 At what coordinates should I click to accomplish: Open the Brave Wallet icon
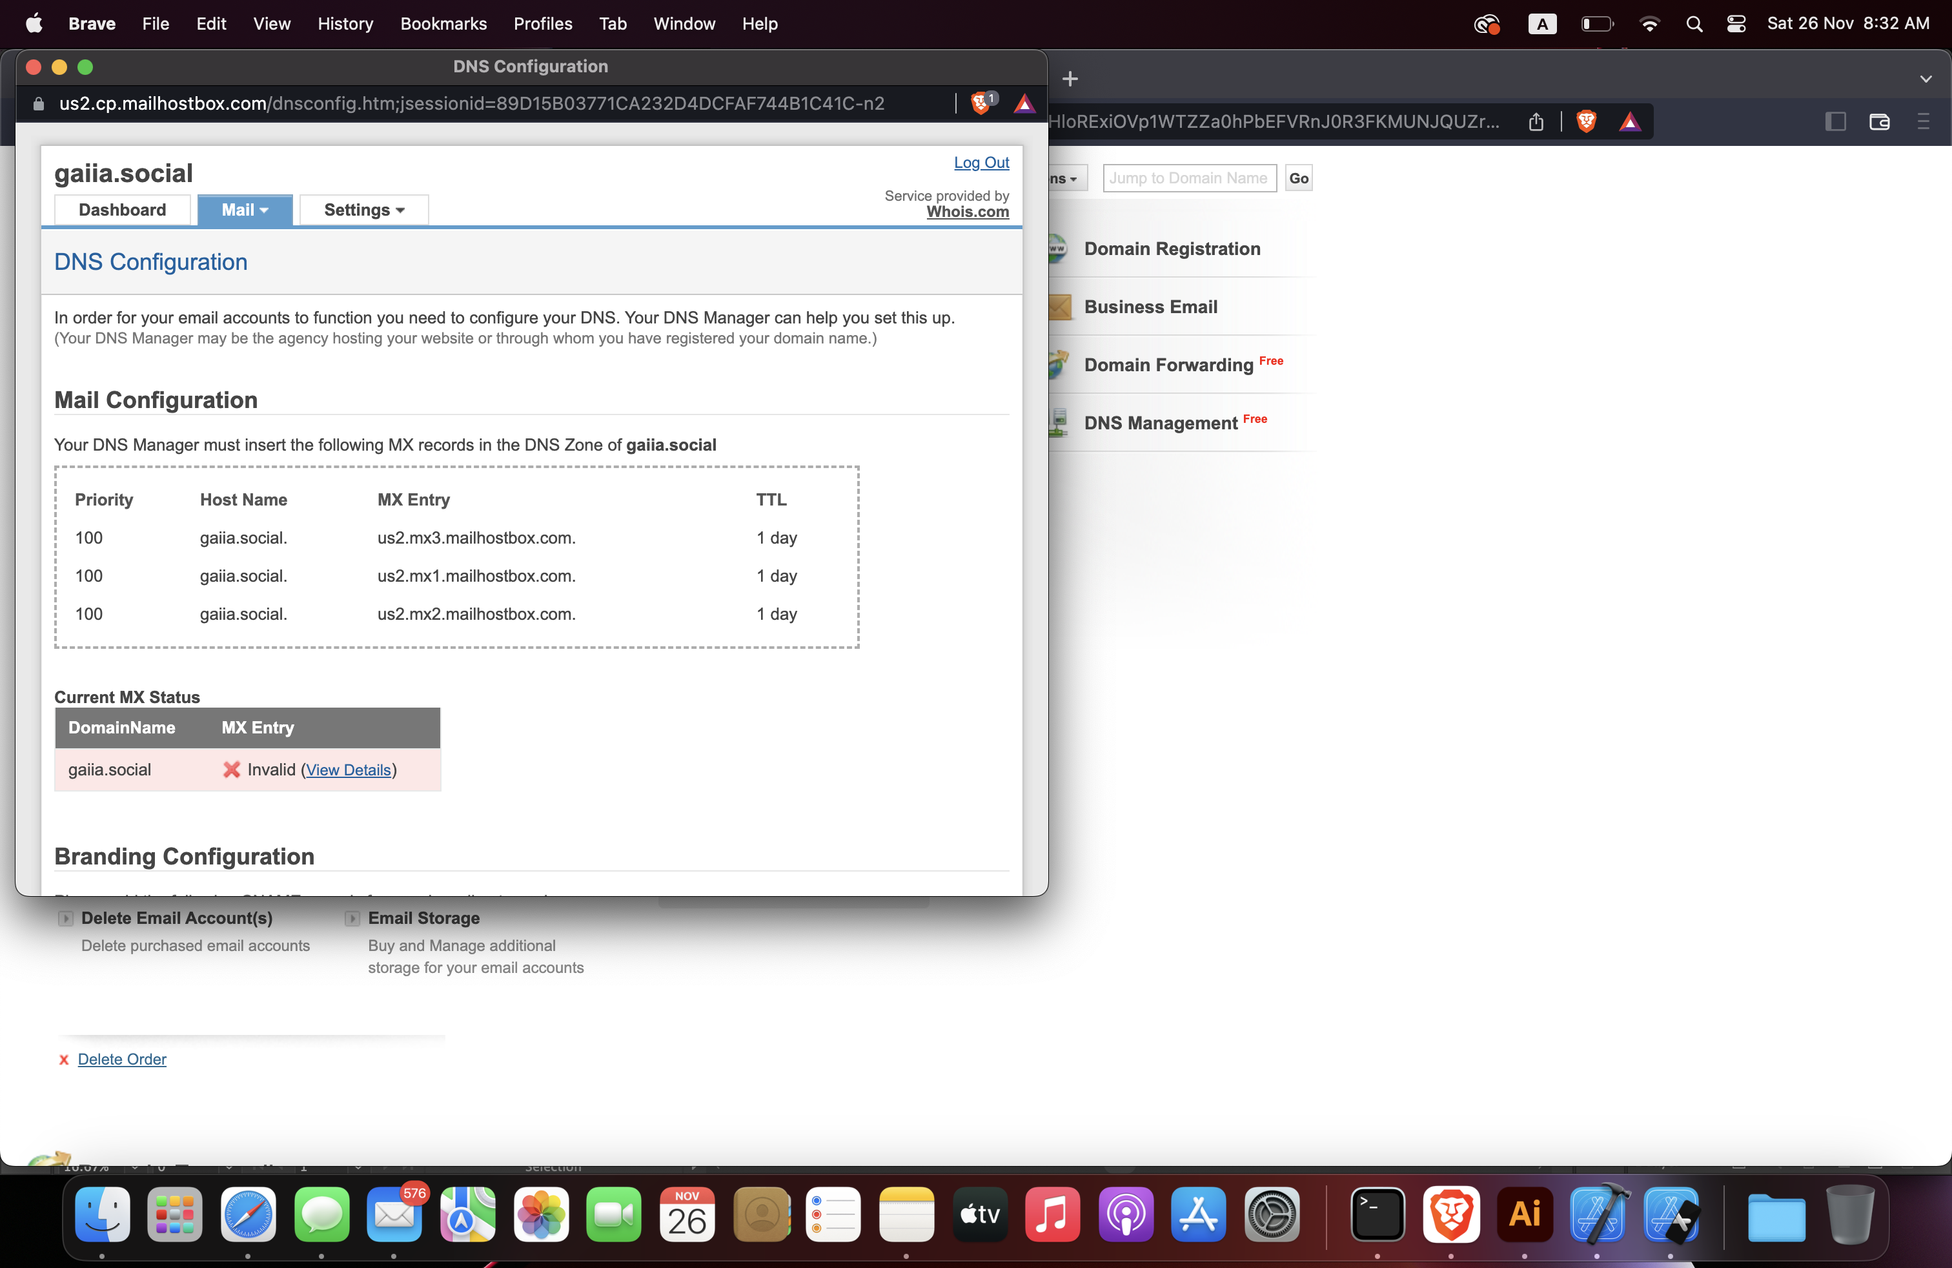click(x=1879, y=122)
